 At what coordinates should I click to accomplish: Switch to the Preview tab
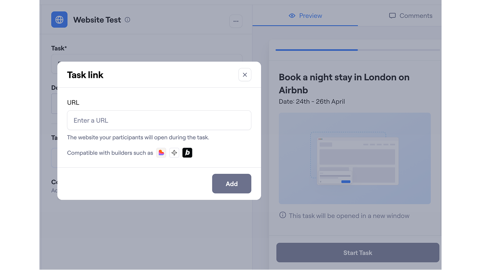tap(305, 16)
